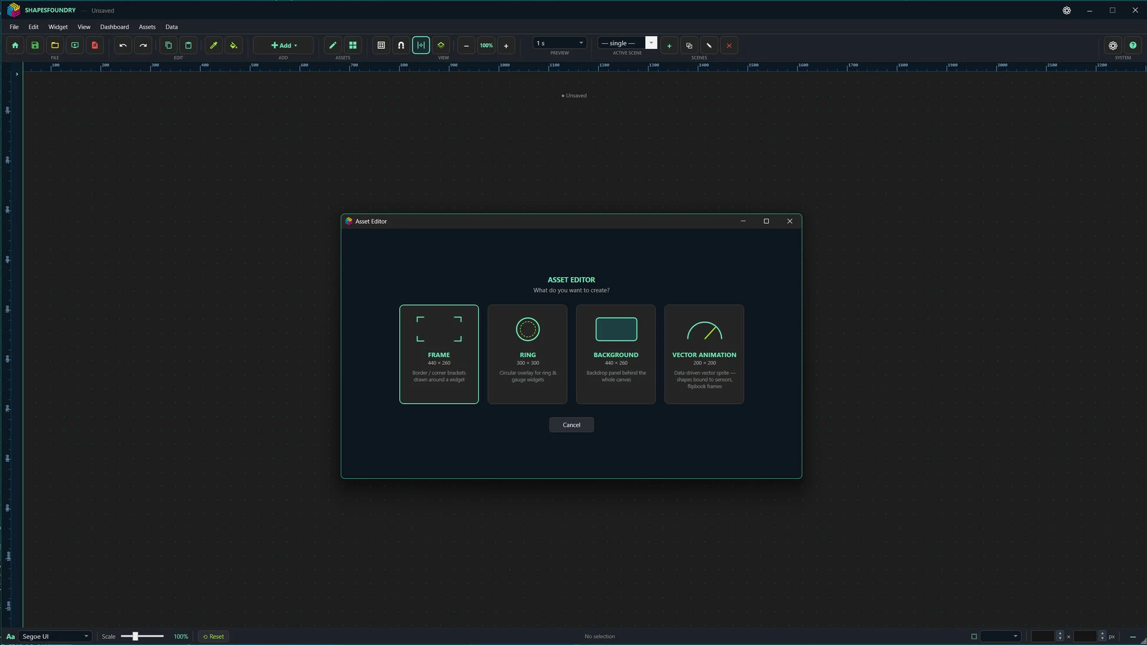This screenshot has width=1147, height=645.
Task: Expand the left ruler corner arrow
Action: 17,74
